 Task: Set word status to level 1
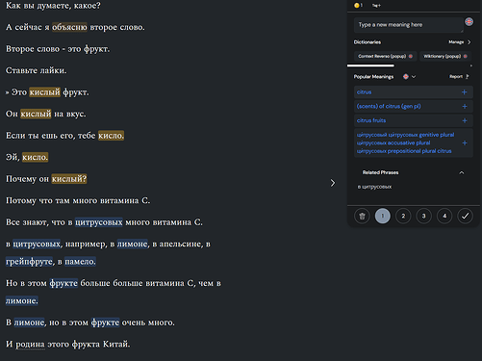click(x=383, y=216)
